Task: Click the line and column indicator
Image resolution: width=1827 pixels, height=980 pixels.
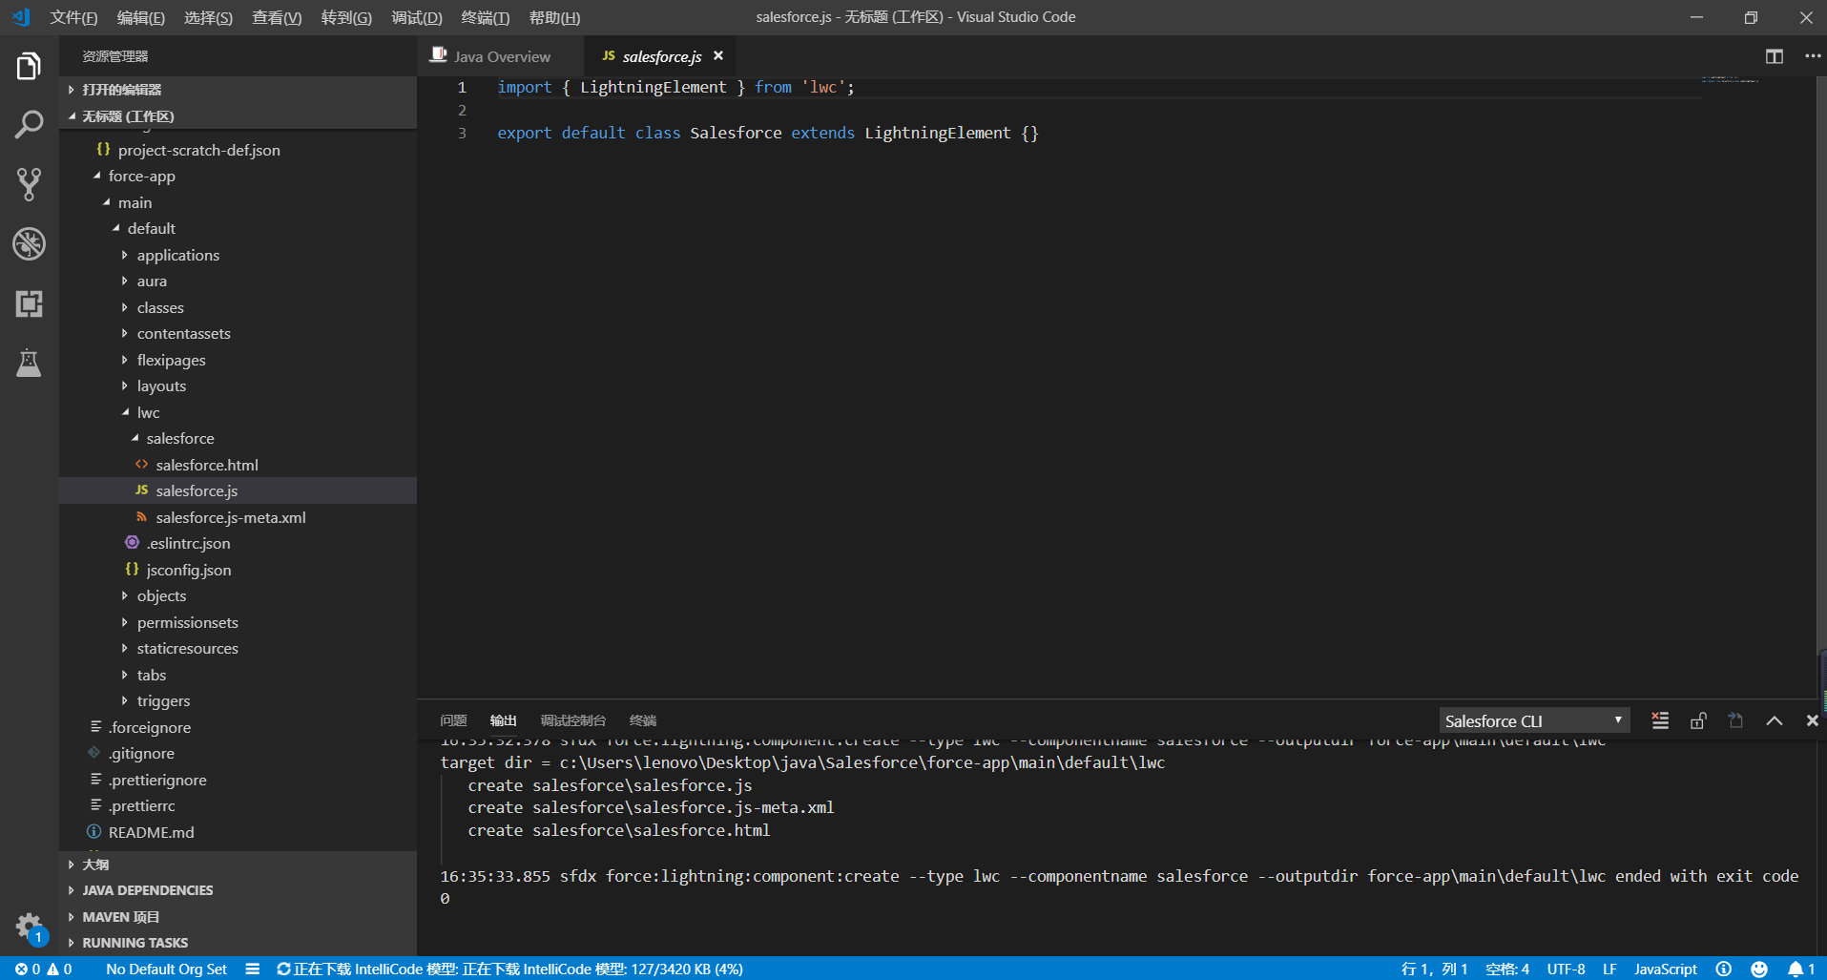Action: click(x=1434, y=969)
